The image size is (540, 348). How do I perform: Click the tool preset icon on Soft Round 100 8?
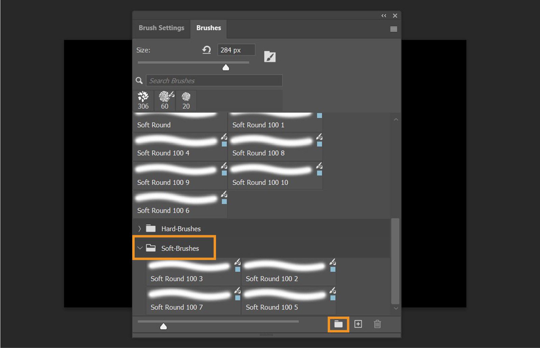click(319, 137)
